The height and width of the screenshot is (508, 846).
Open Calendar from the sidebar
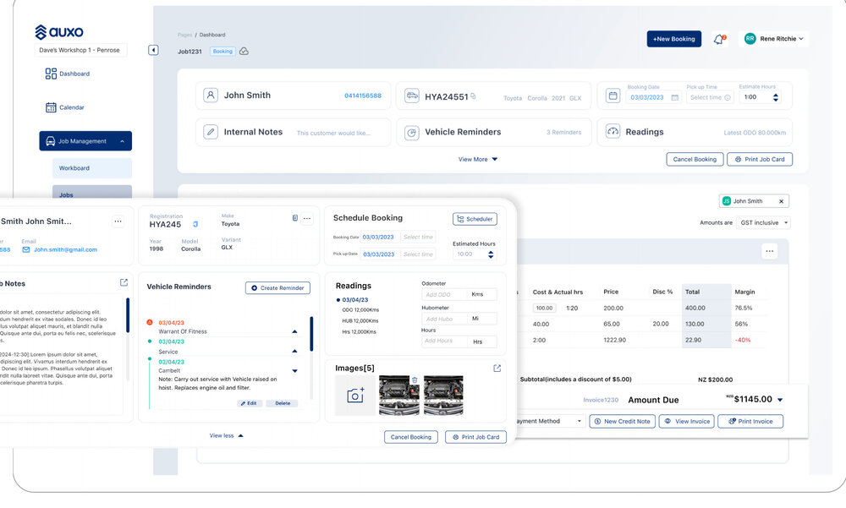point(65,107)
